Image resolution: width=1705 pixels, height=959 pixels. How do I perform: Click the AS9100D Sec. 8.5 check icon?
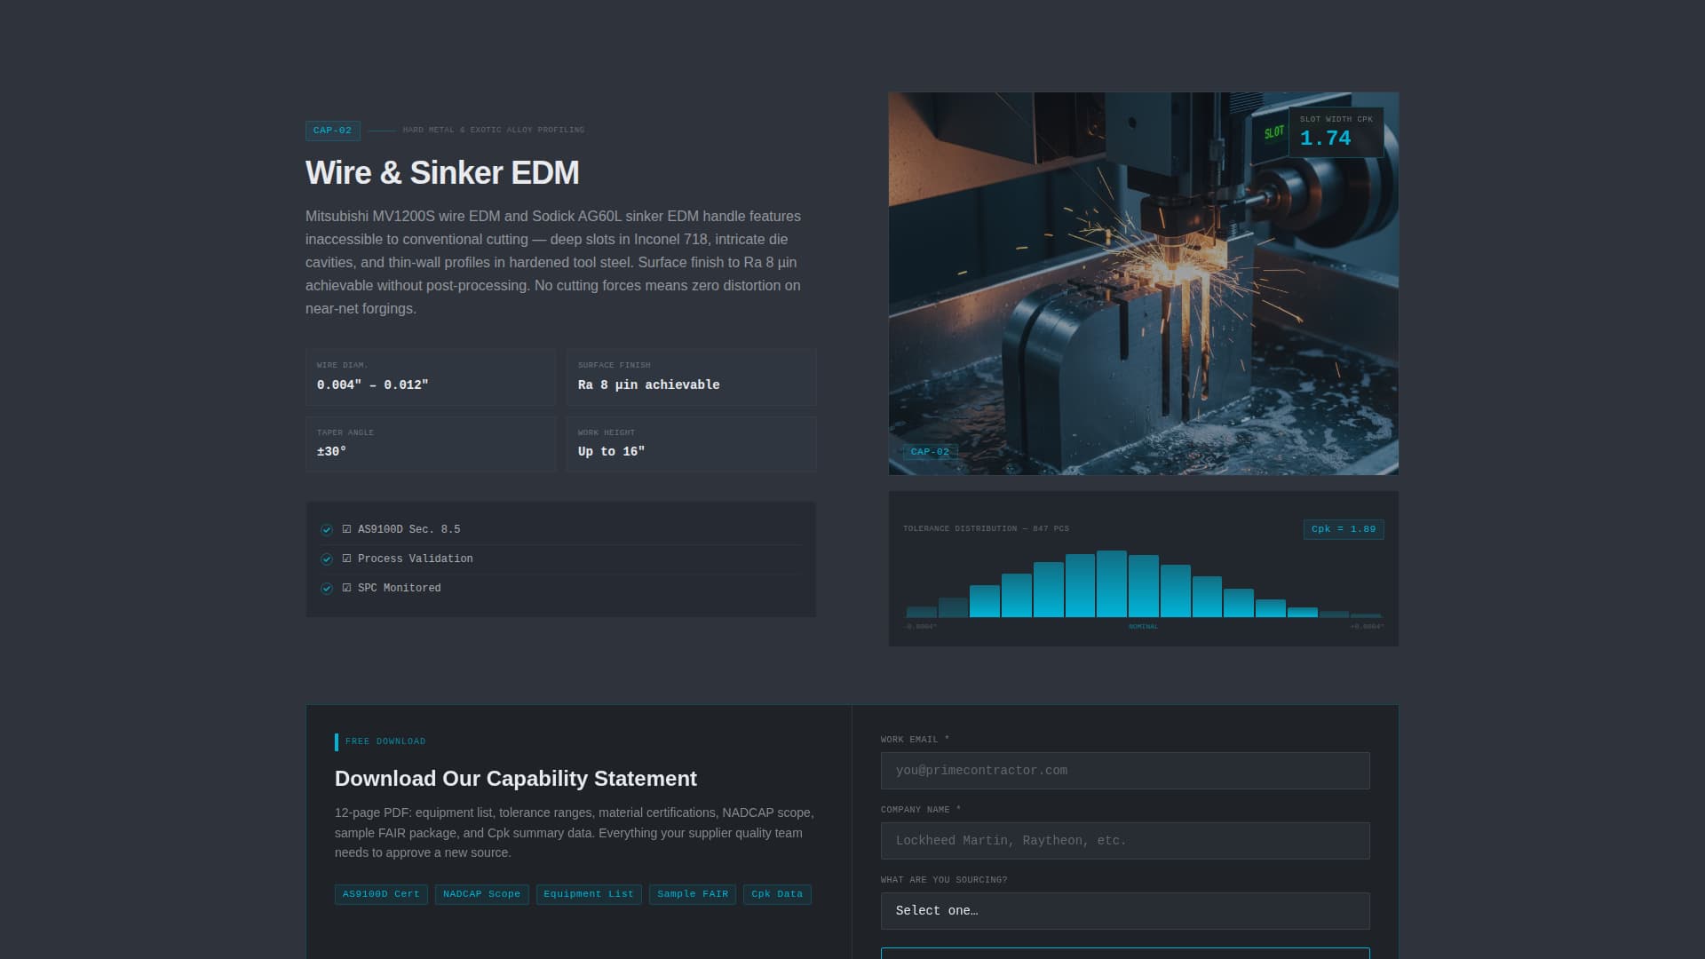(x=327, y=530)
